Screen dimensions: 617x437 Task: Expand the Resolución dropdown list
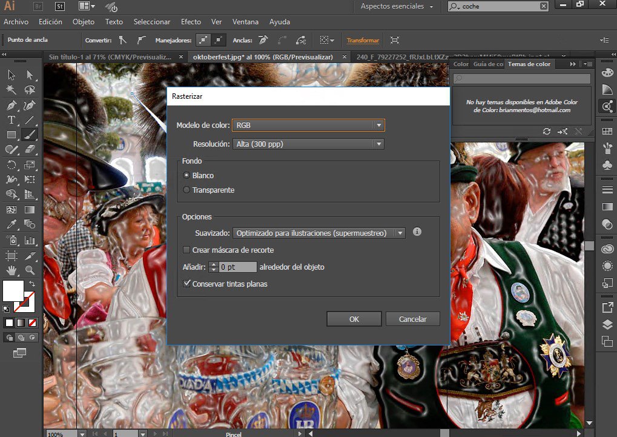coord(308,144)
